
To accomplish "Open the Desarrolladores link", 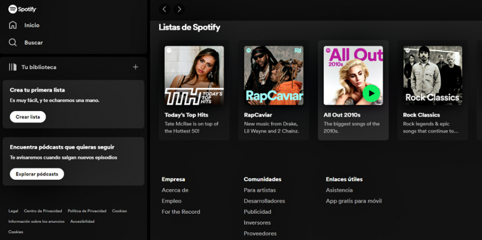I will click(264, 201).
